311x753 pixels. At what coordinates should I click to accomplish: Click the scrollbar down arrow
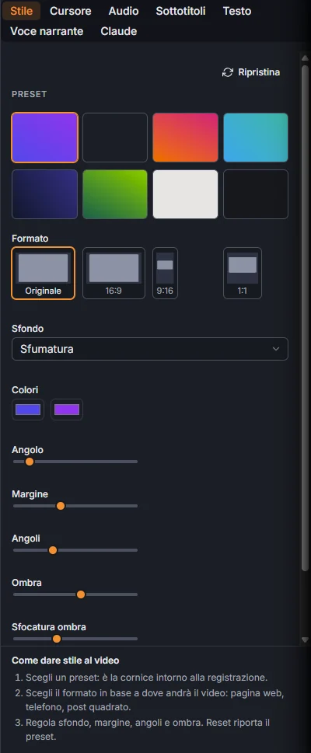[x=305, y=640]
